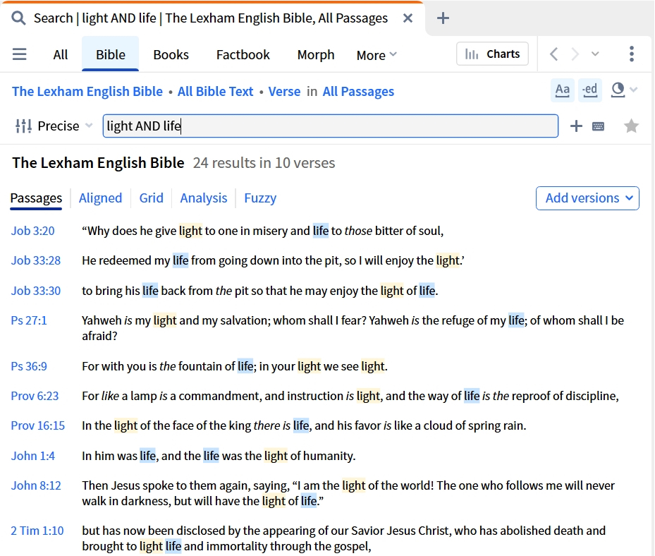Close the Search tab

click(408, 18)
